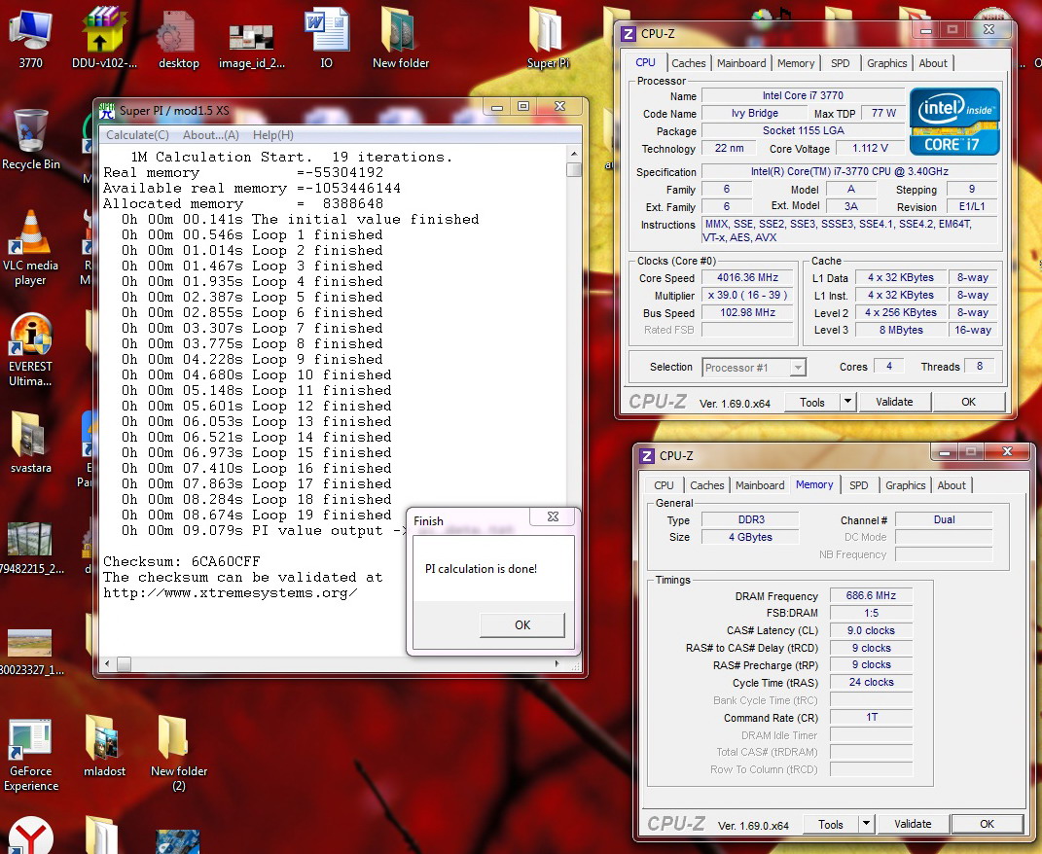This screenshot has width=1042, height=854.
Task: Launch the Yandex browser shortcut
Action: 30,836
